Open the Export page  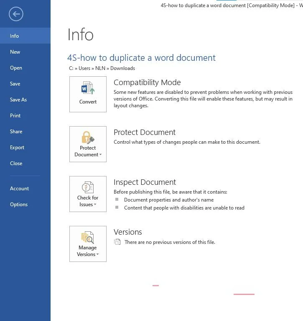pyautogui.click(x=25, y=148)
